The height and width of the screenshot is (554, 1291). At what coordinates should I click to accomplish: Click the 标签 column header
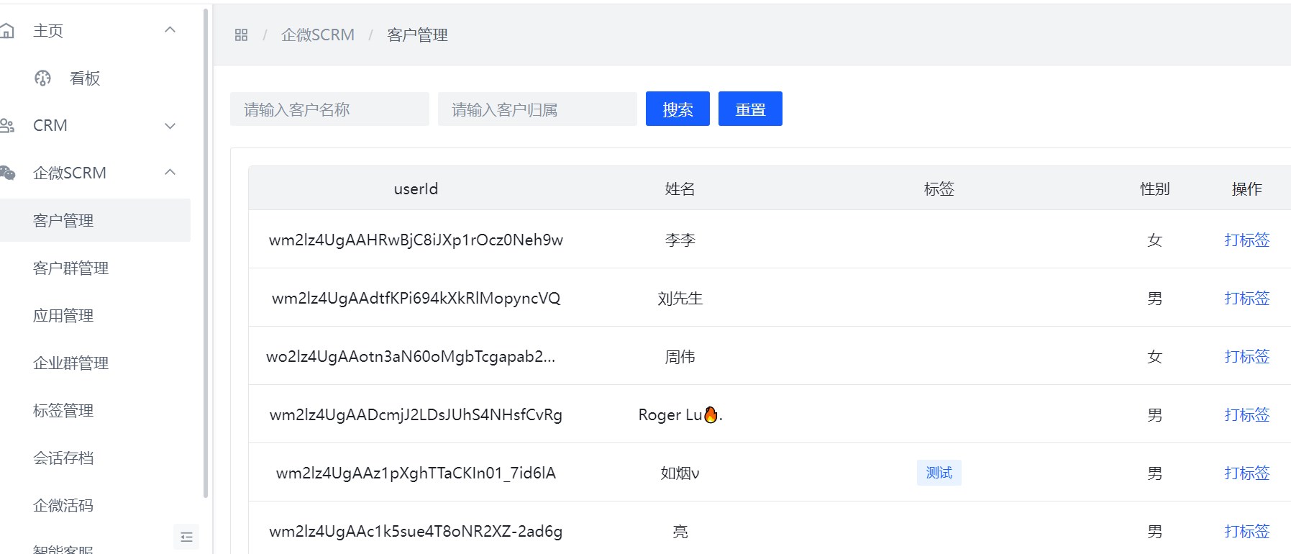pyautogui.click(x=939, y=189)
